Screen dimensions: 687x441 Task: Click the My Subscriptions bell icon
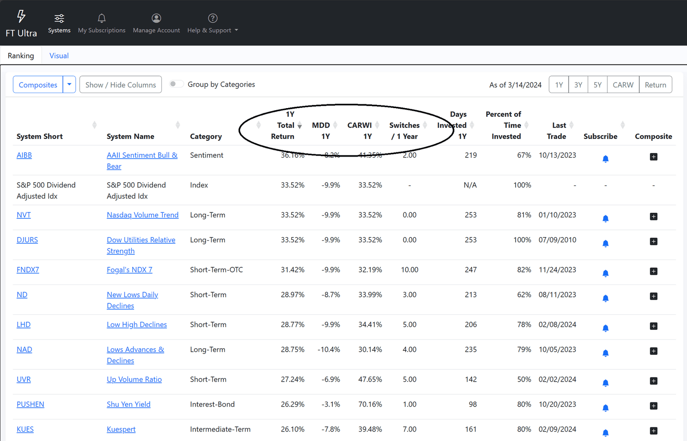[x=102, y=18]
